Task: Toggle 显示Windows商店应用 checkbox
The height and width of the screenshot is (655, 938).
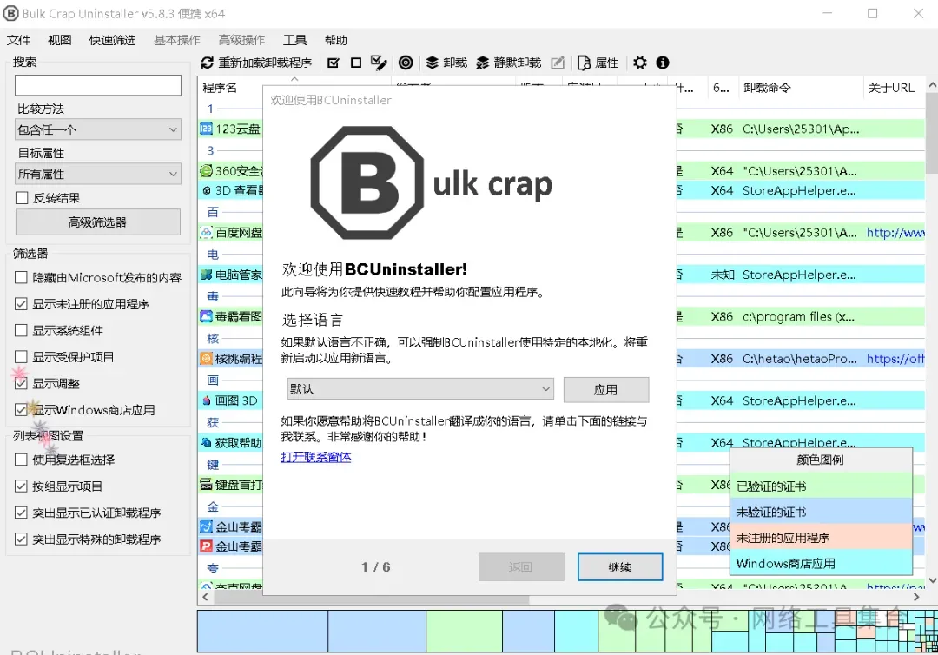Action: (21, 410)
